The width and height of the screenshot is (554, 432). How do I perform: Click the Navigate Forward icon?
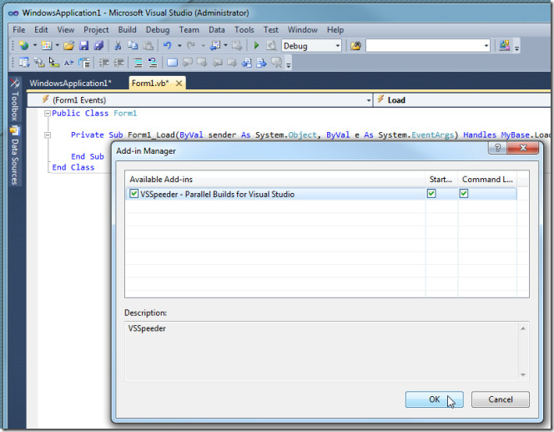click(x=237, y=45)
